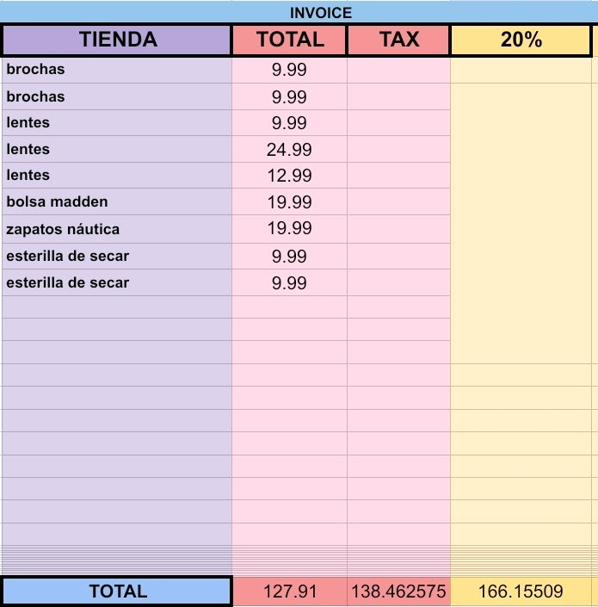
Task: Select the 20% header cell
Action: pyautogui.click(x=521, y=40)
